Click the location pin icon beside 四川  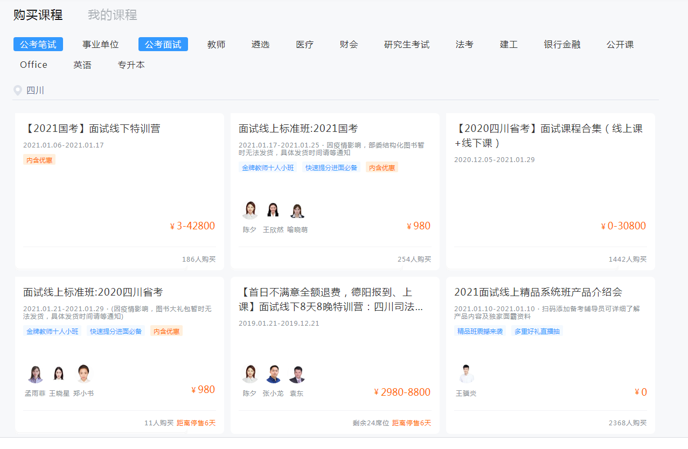tap(18, 90)
